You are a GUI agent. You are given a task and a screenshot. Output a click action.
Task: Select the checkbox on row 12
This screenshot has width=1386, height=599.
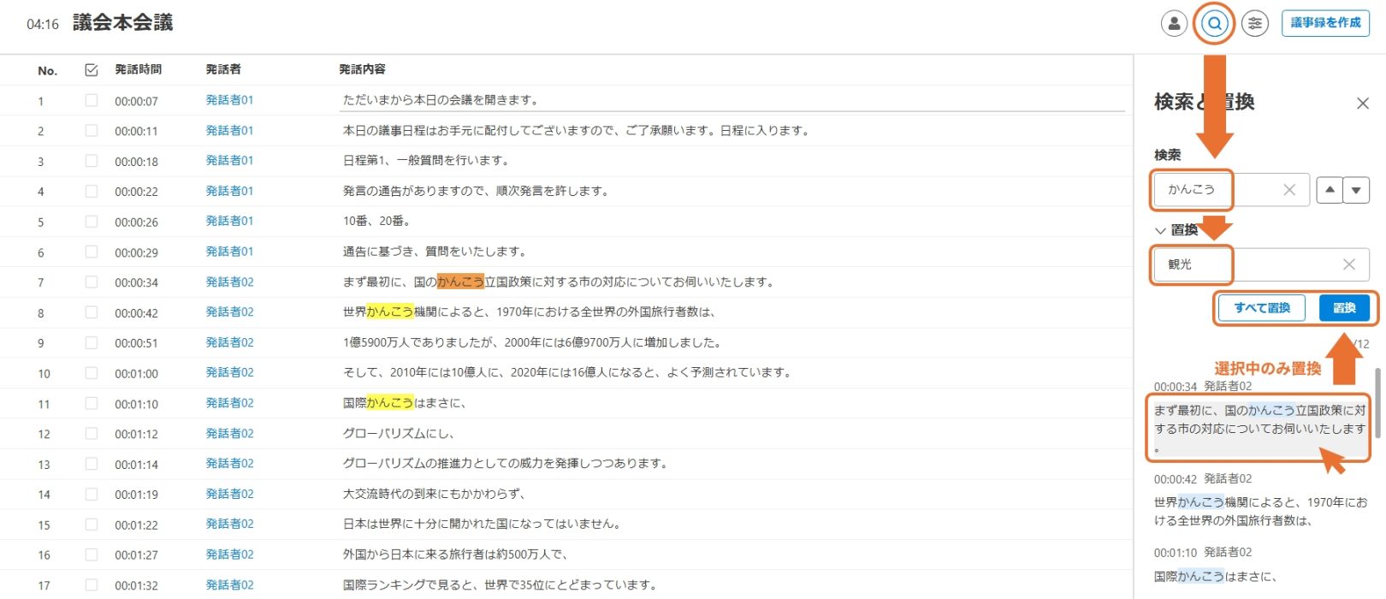click(x=92, y=434)
